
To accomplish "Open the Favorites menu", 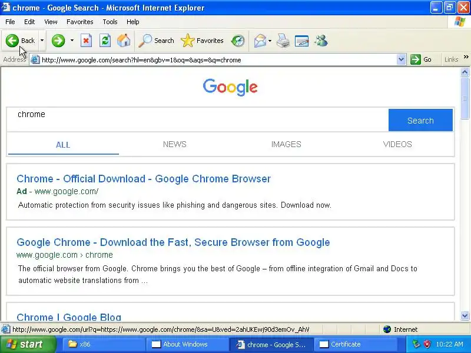I will point(80,22).
